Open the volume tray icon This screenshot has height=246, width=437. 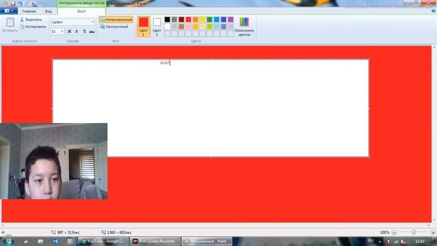click(404, 241)
